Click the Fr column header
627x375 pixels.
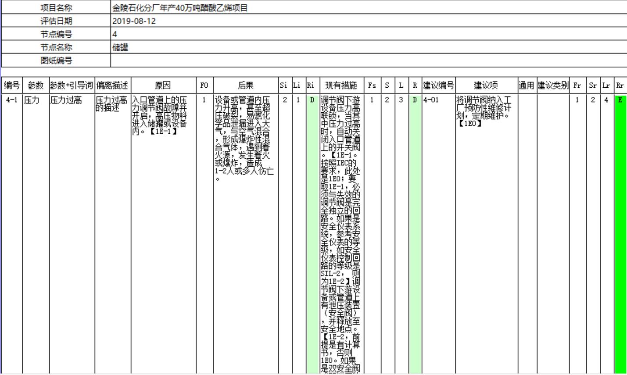point(578,86)
